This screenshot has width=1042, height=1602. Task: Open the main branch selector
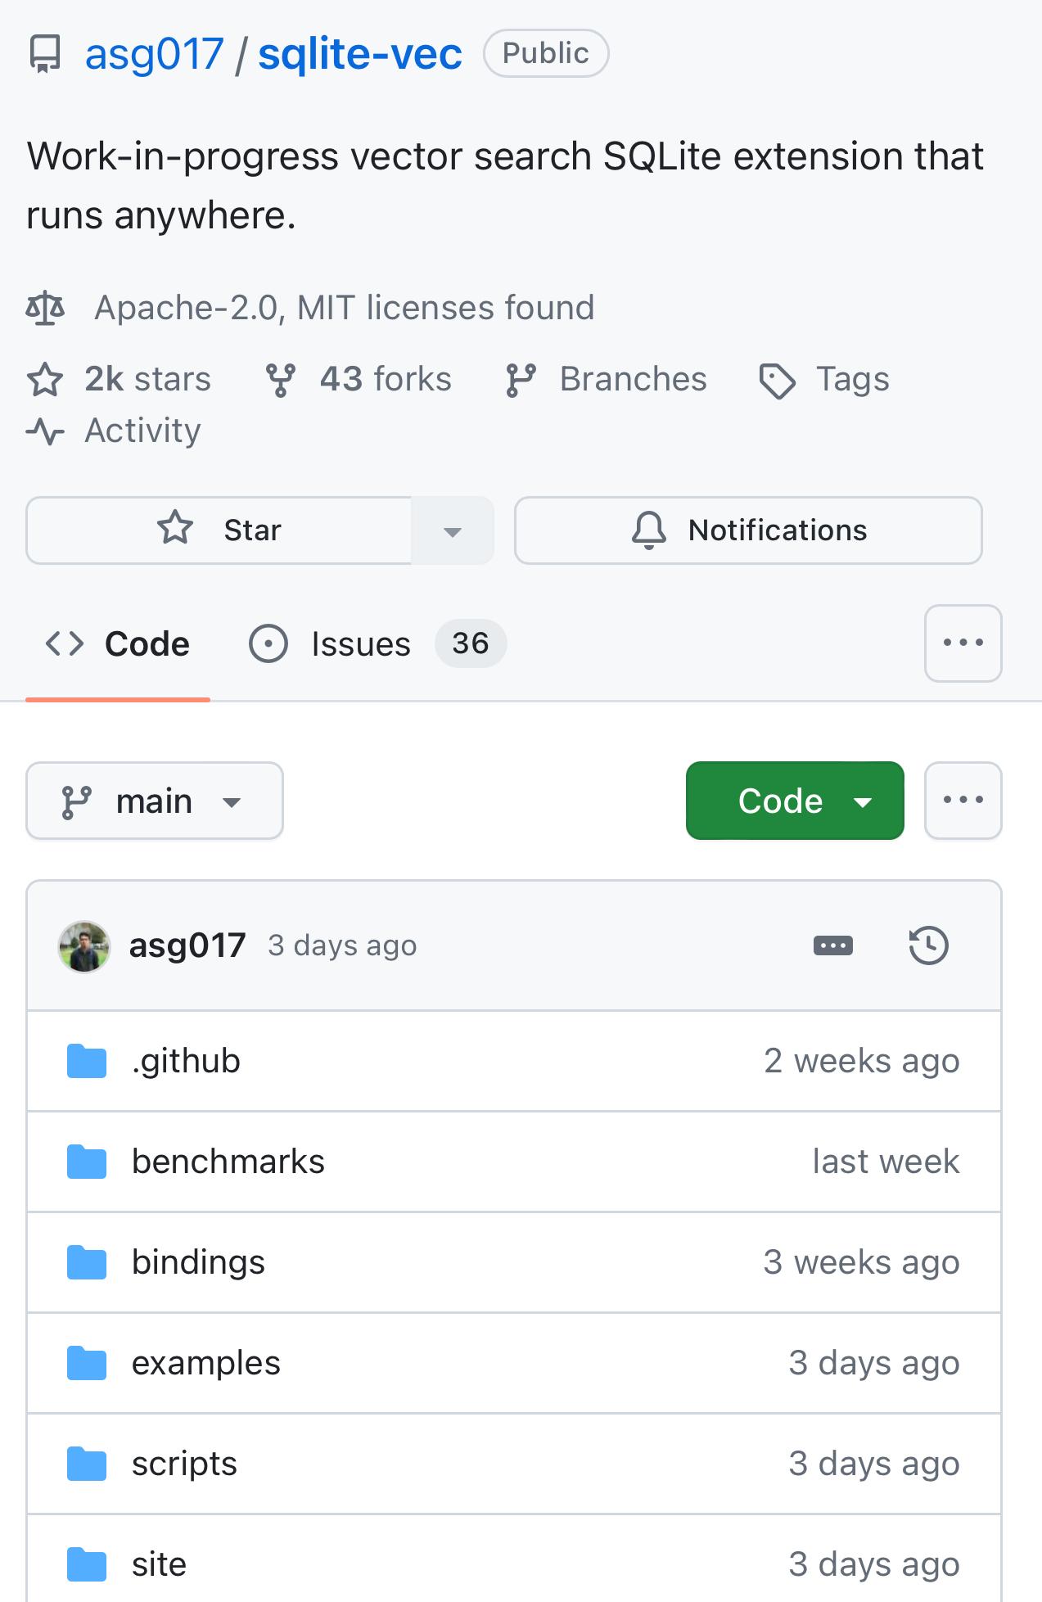click(154, 801)
